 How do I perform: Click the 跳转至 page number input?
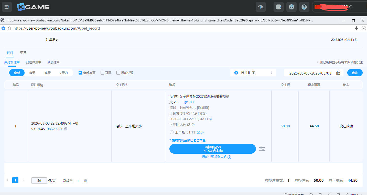coord(78,180)
